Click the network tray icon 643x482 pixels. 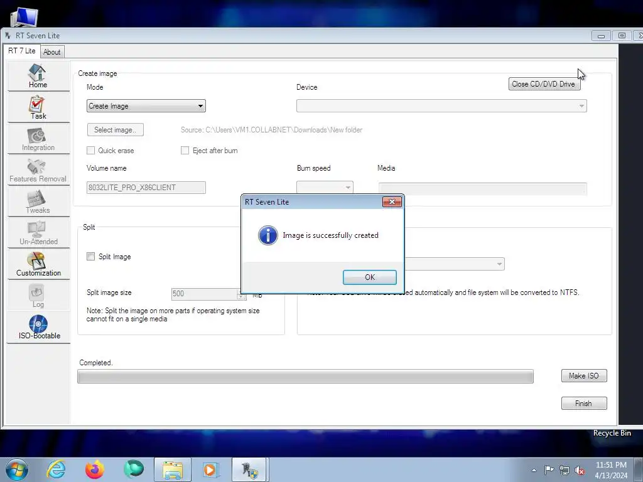click(565, 470)
